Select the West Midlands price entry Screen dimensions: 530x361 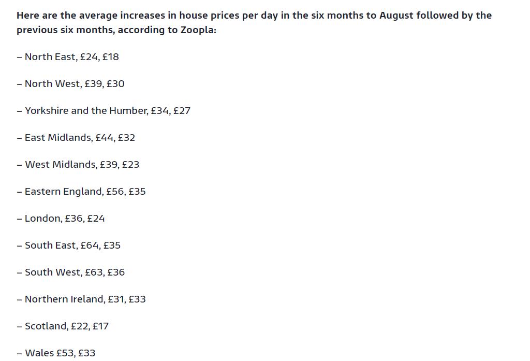[78, 164]
